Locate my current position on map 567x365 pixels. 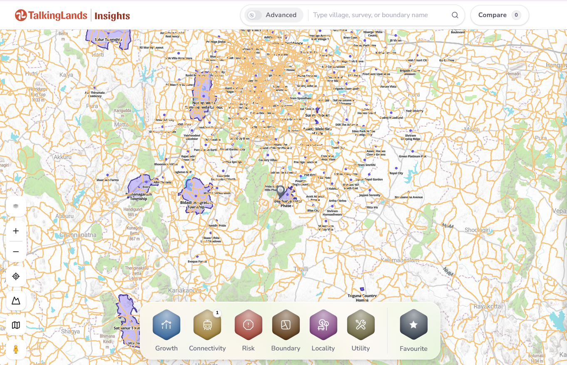point(16,276)
